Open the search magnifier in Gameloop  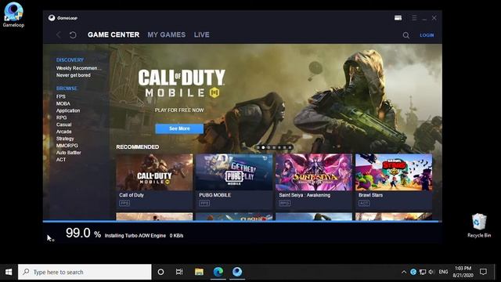[405, 35]
